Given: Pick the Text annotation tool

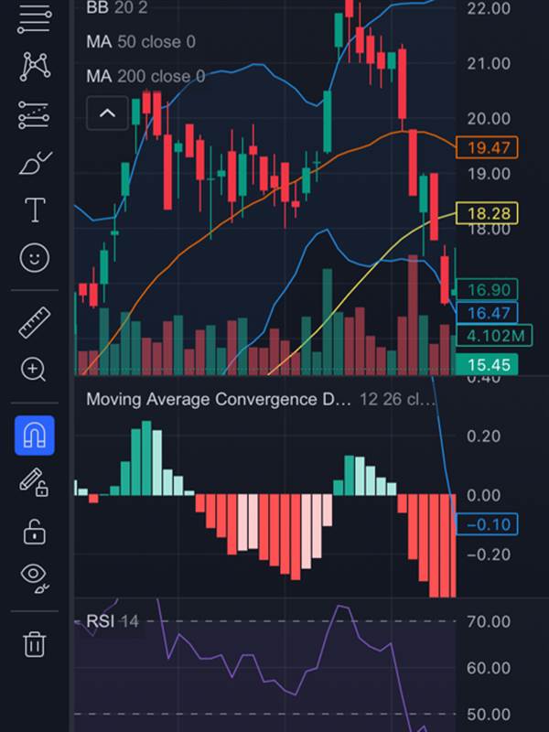Looking at the screenshot, I should click(x=35, y=210).
